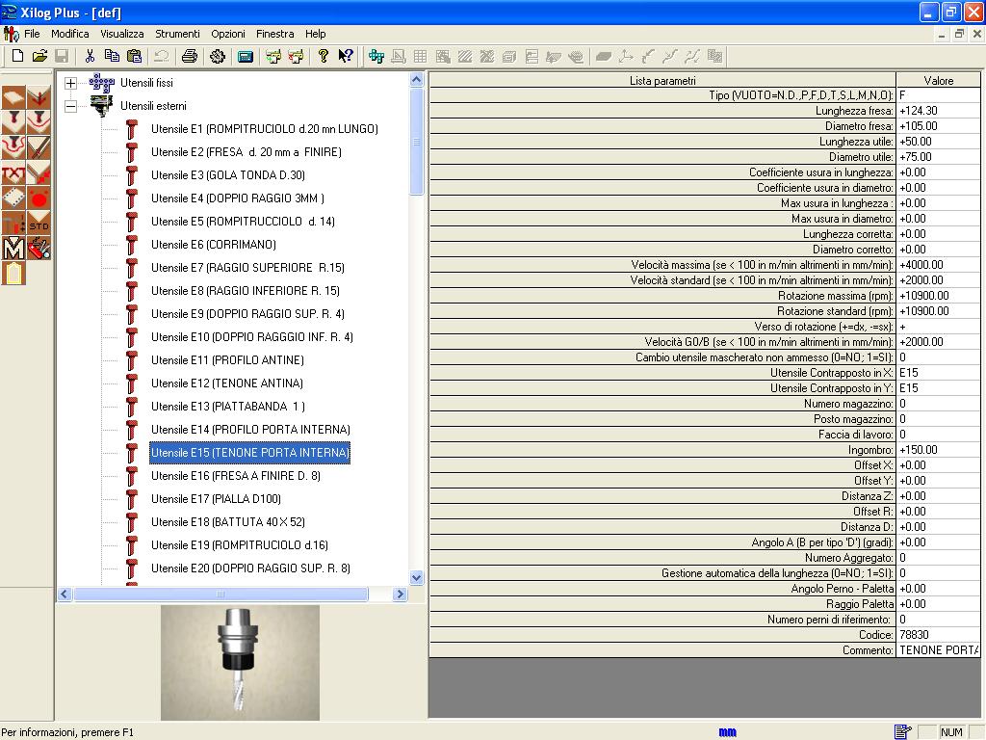Select the TXT engraving sidebar tool
The height and width of the screenshot is (740, 986).
(13, 173)
